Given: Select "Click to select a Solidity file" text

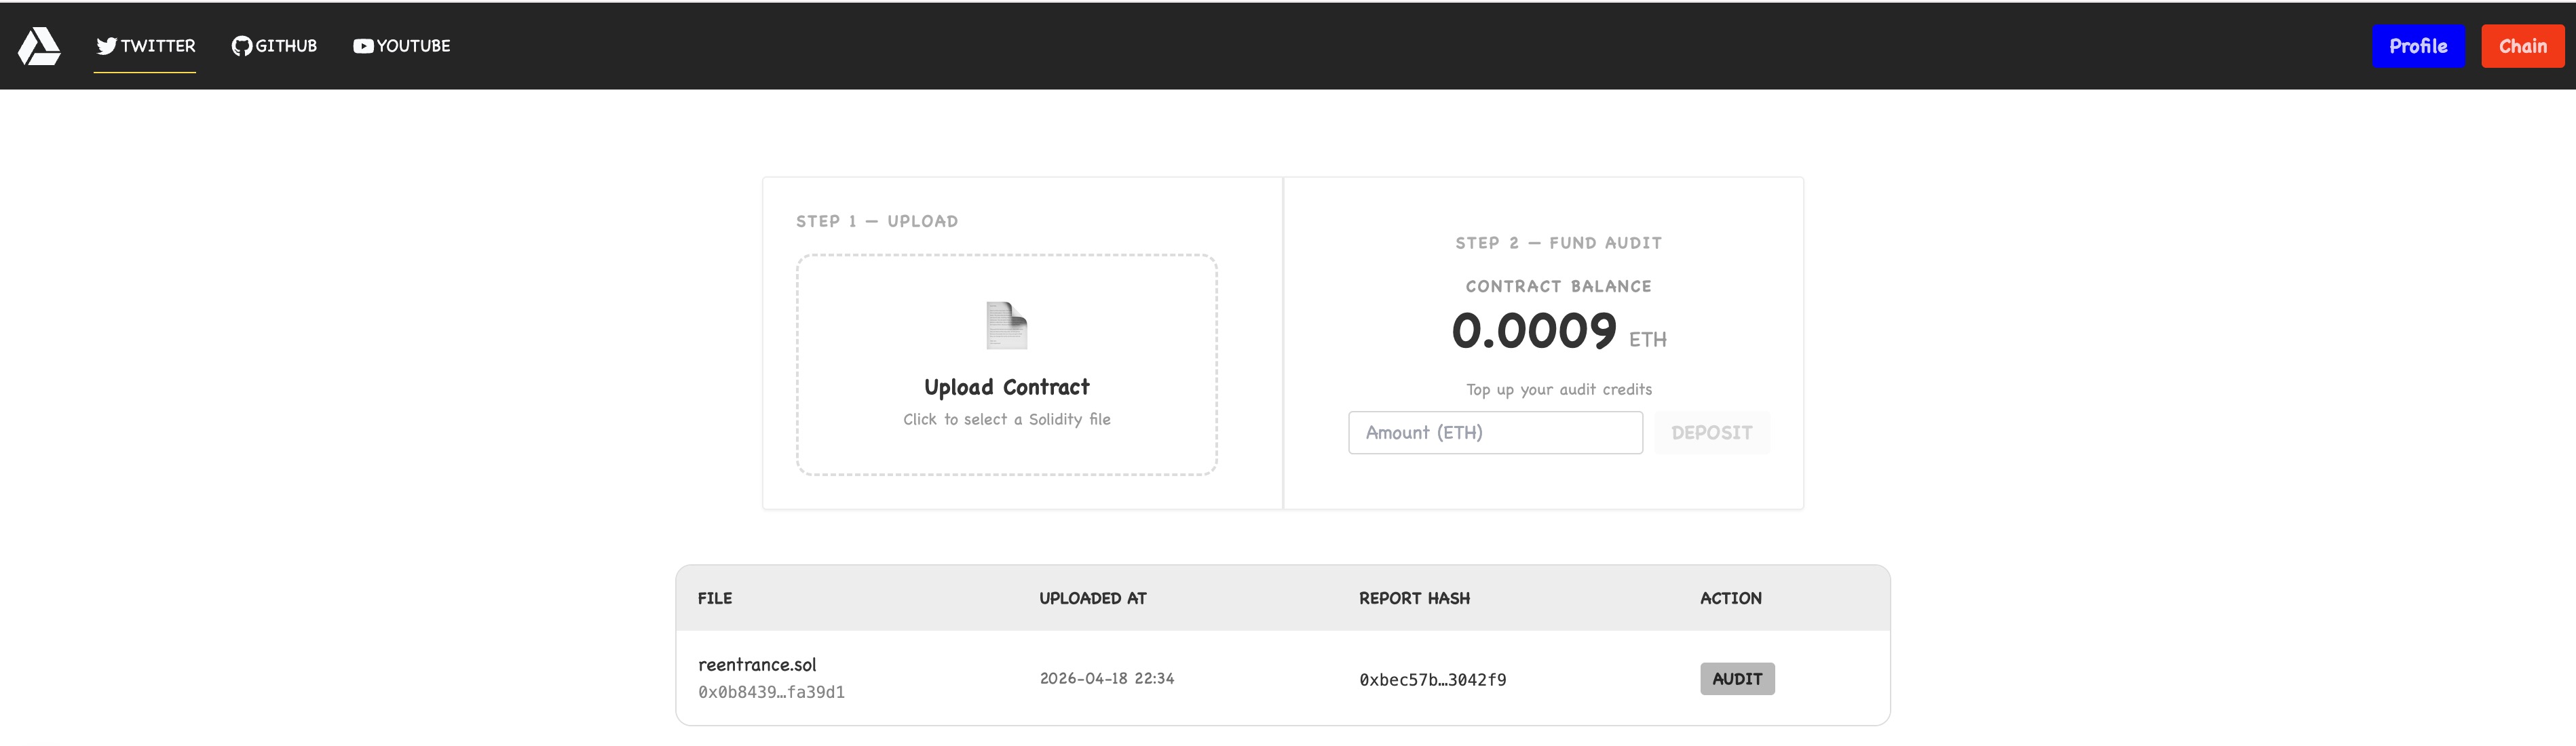Looking at the screenshot, I should click(x=1006, y=420).
